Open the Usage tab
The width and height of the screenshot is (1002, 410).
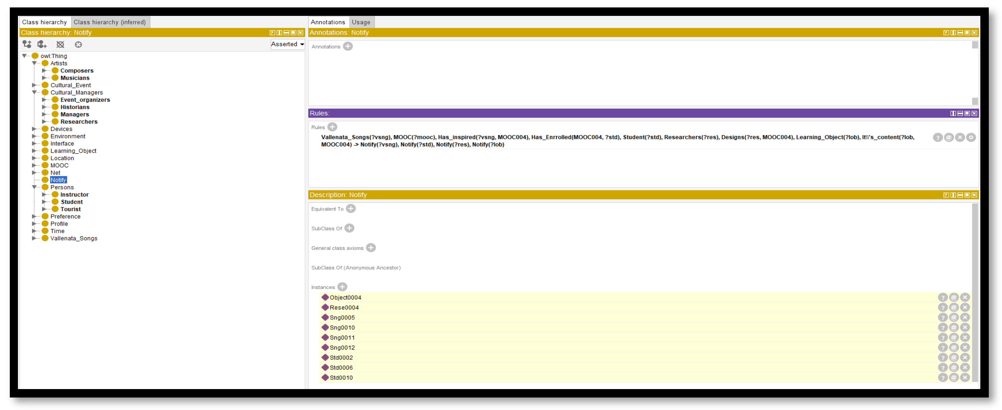[361, 22]
